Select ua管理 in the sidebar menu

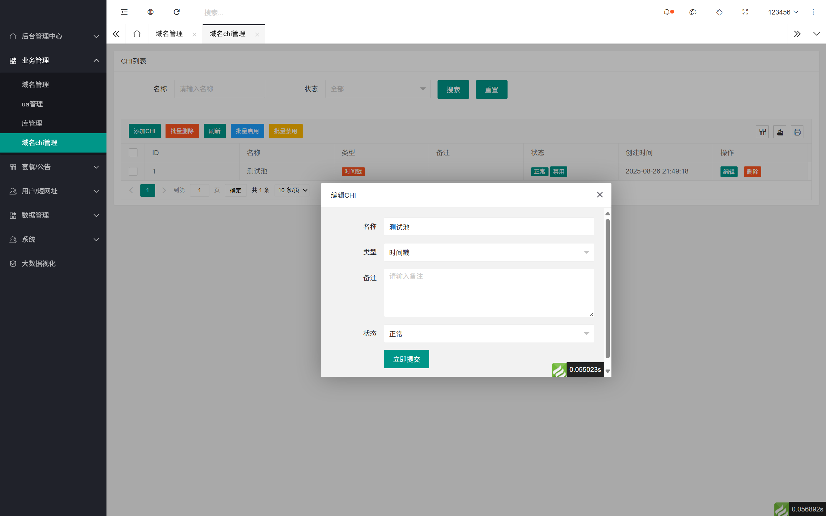tap(32, 104)
